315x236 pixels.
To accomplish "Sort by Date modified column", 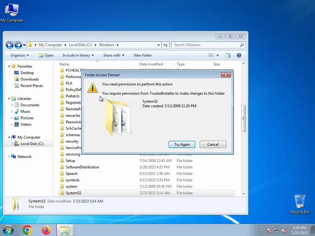I will click(151, 64).
